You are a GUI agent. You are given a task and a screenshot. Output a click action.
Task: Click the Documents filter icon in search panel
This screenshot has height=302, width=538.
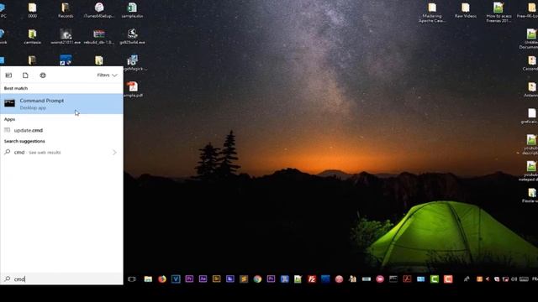[x=25, y=75]
